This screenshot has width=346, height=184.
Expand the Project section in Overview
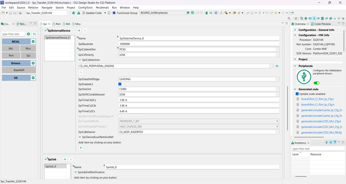[295, 59]
